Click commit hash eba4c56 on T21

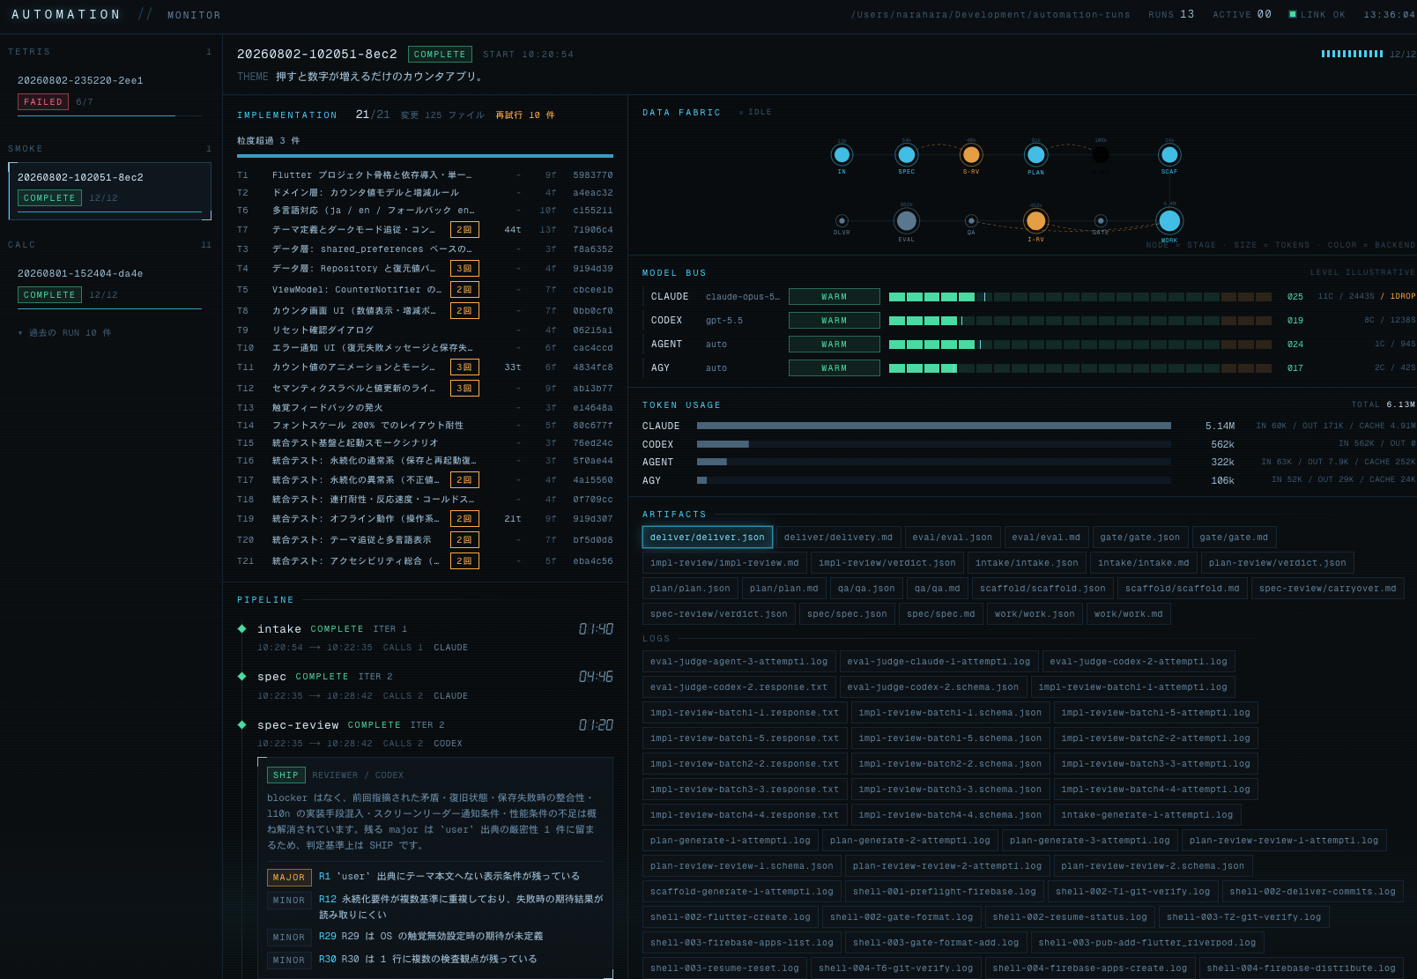593,561
